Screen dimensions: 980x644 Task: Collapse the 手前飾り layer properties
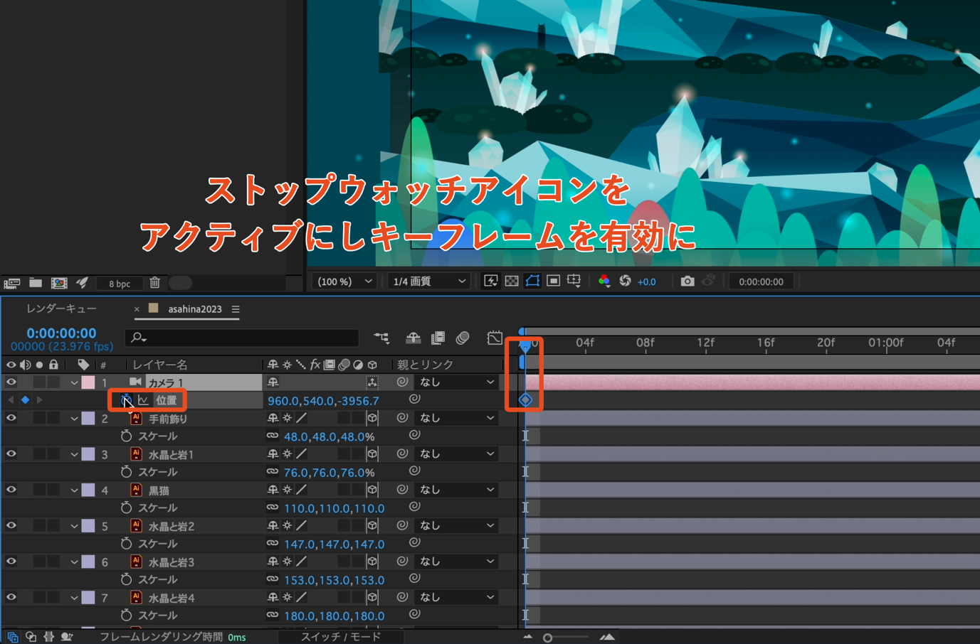click(x=74, y=418)
